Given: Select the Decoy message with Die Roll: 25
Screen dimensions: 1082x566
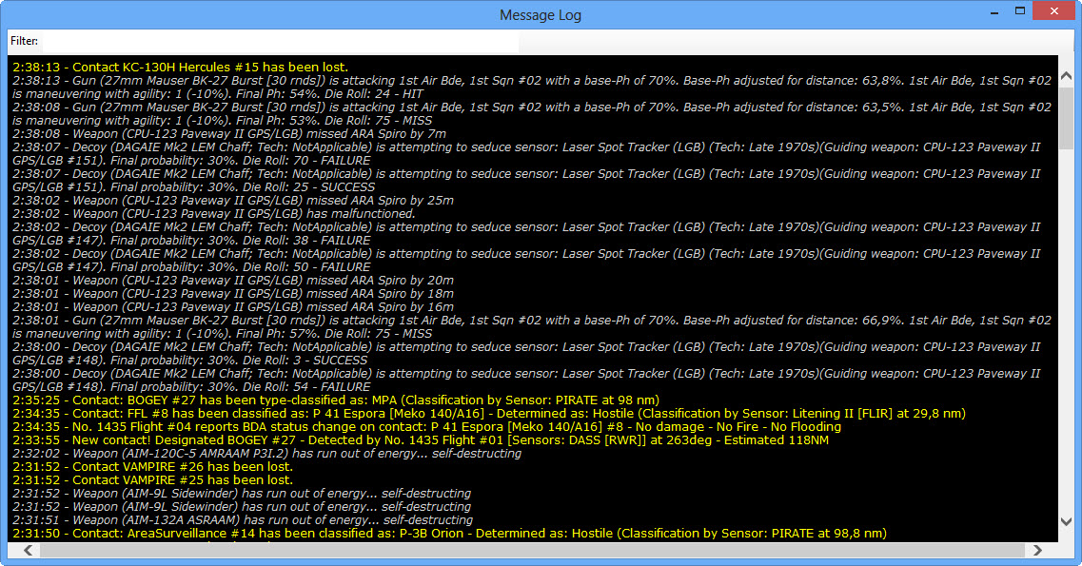Looking at the screenshot, I should tap(526, 181).
